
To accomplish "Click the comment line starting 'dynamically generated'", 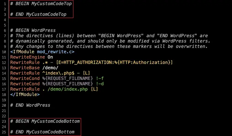I will [110, 41].
